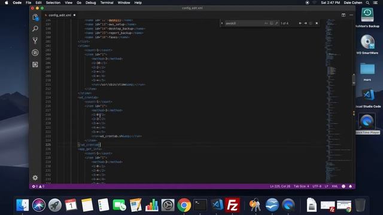Open the Selection menu
383x215 pixels.
53,2
